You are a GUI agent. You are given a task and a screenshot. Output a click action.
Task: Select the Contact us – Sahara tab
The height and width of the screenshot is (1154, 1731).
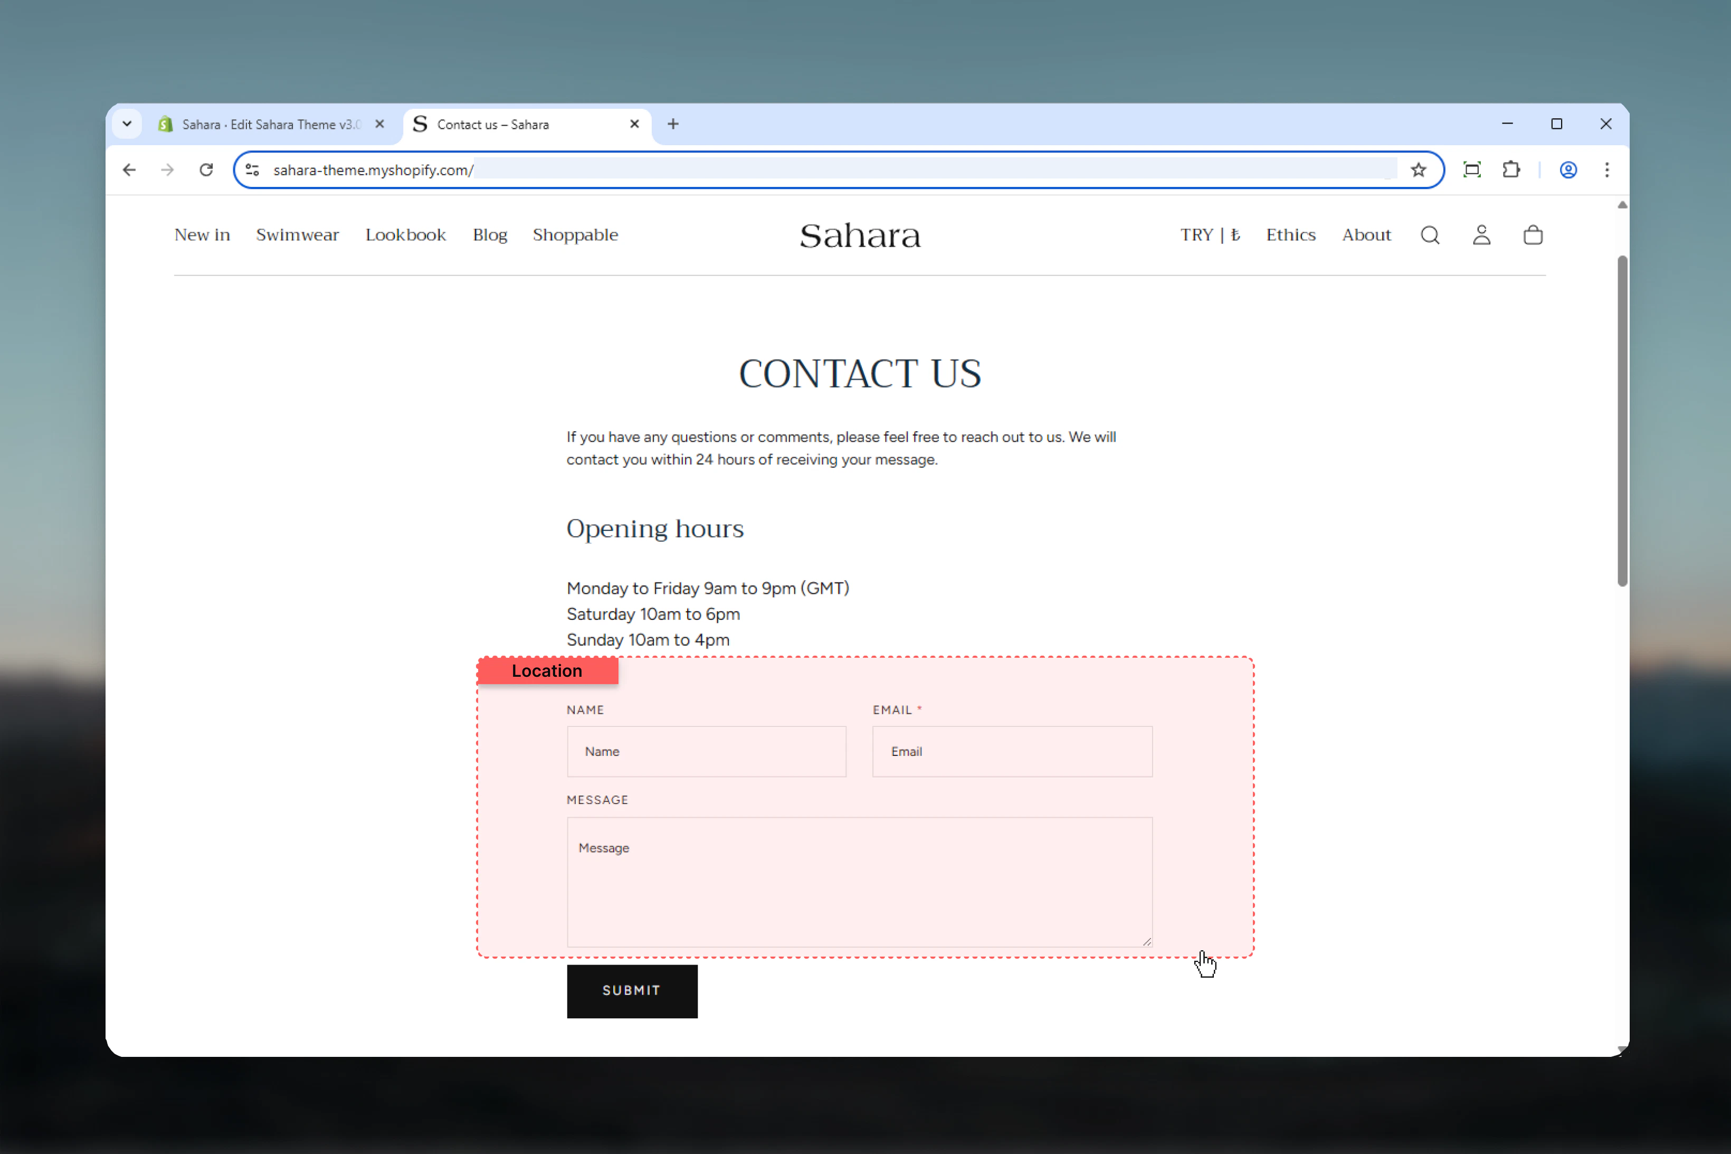pos(526,125)
